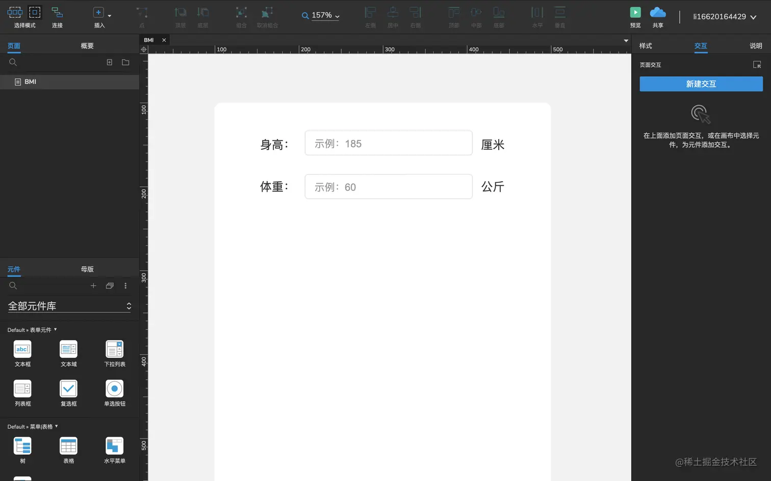This screenshot has width=771, height=481.
Task: Select the 身高: label on canvas
Action: [274, 145]
